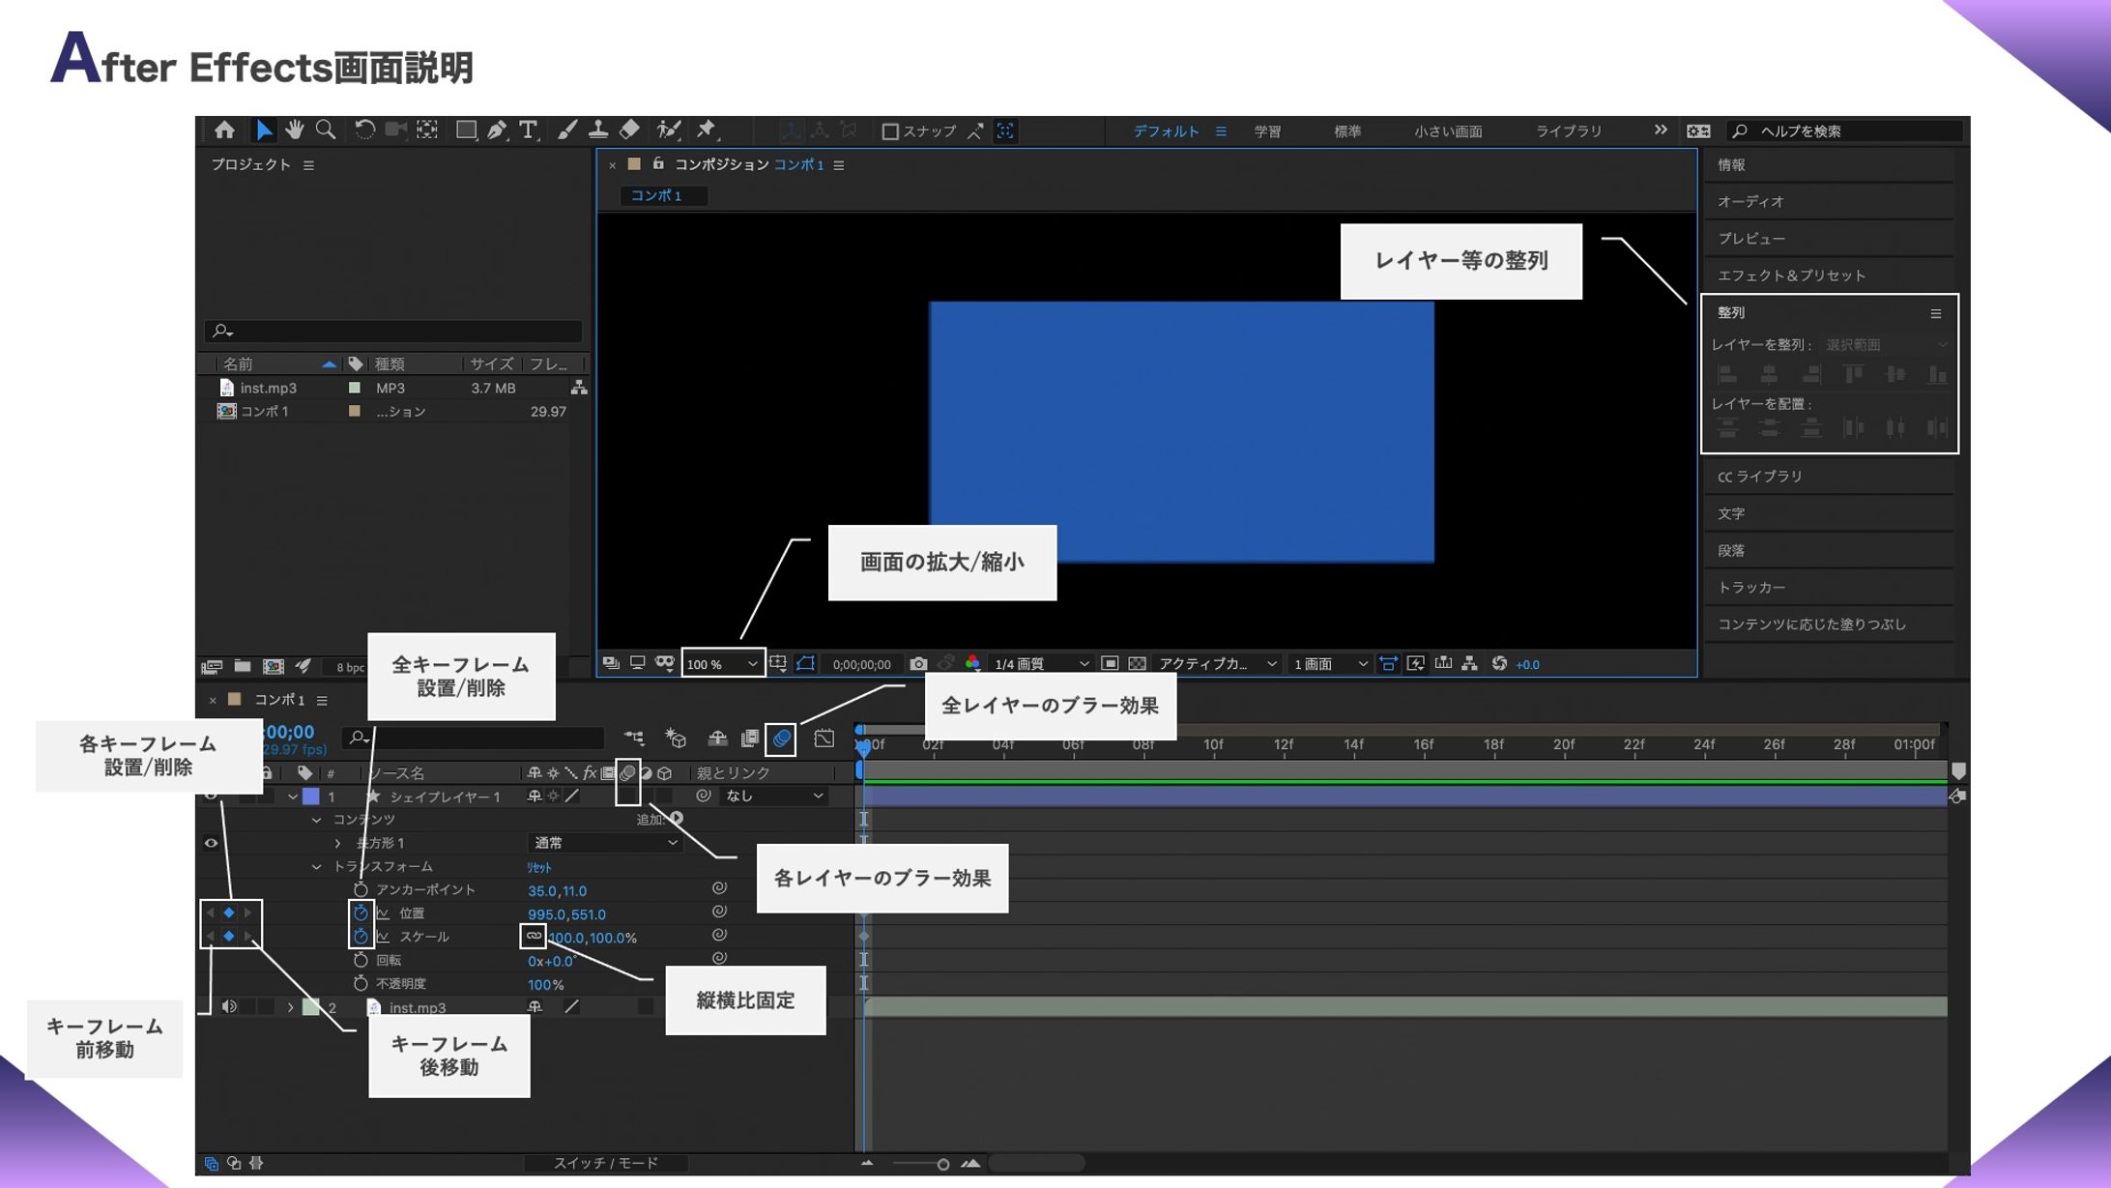2111x1188 pixels.
Task: Select the Eraser tool
Action: pos(629,130)
